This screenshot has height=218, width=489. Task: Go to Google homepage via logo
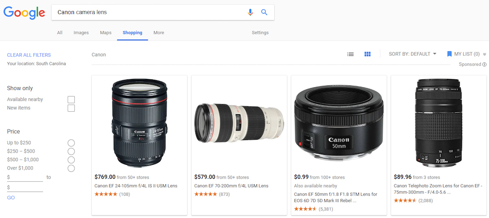tap(24, 12)
